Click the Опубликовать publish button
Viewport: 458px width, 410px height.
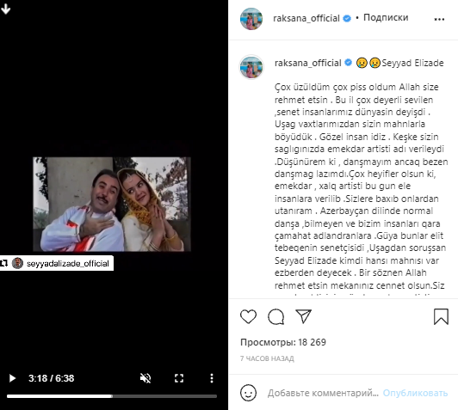point(415,393)
